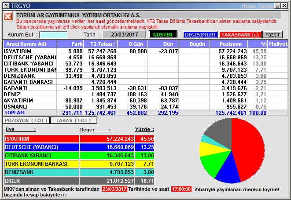Click blue DEUTSCHE (YABANCI) legend swatch
Viewport: 291px width, 200px height.
[x=41, y=147]
